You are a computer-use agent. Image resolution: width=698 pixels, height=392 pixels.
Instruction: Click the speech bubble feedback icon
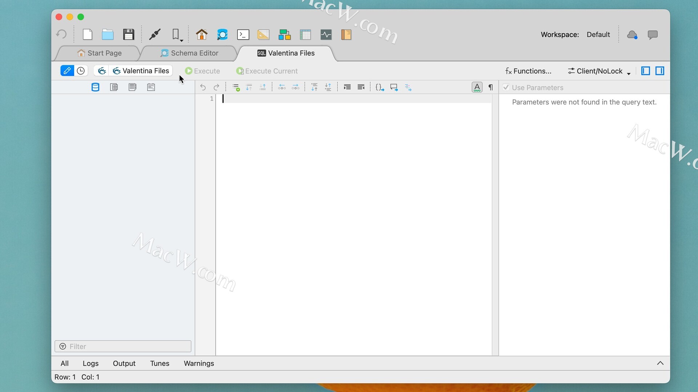coord(653,34)
